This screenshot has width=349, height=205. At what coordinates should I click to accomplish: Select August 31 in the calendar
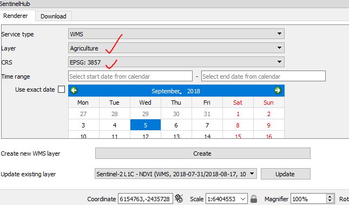click(x=207, y=114)
